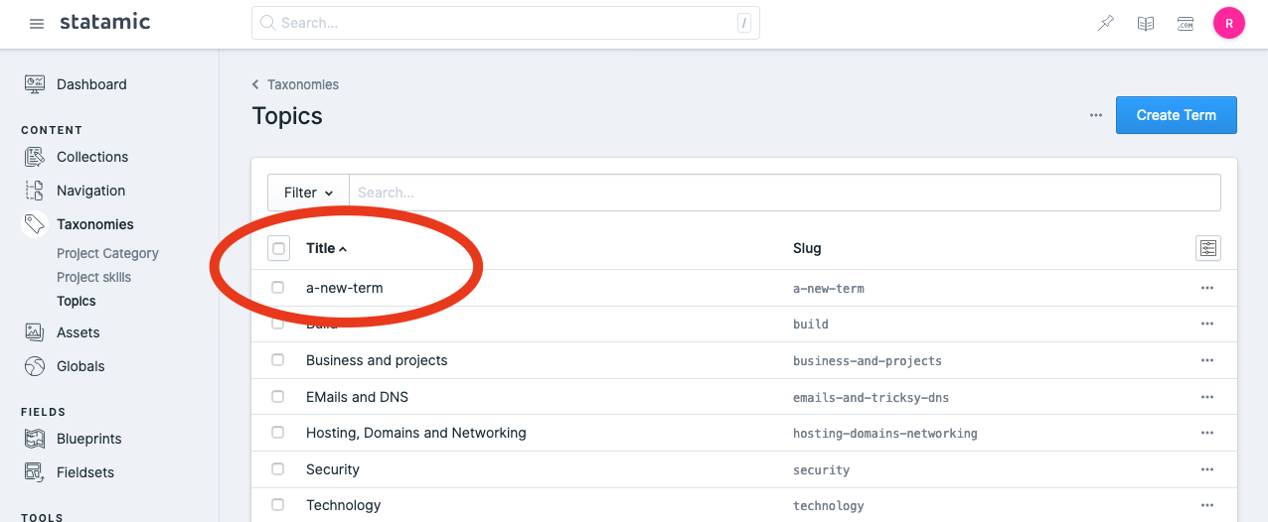The width and height of the screenshot is (1268, 522).
Task: Click the search magnifier icon
Action: point(267,23)
